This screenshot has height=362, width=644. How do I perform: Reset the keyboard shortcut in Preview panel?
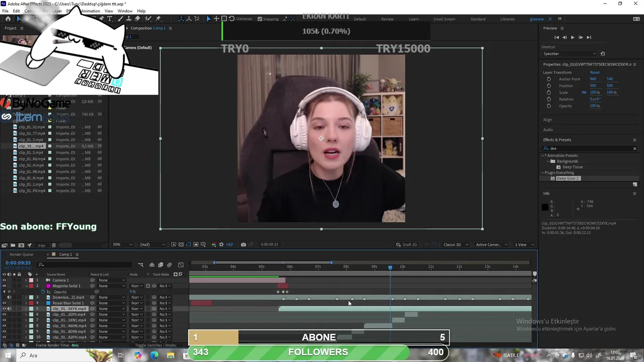603,53
